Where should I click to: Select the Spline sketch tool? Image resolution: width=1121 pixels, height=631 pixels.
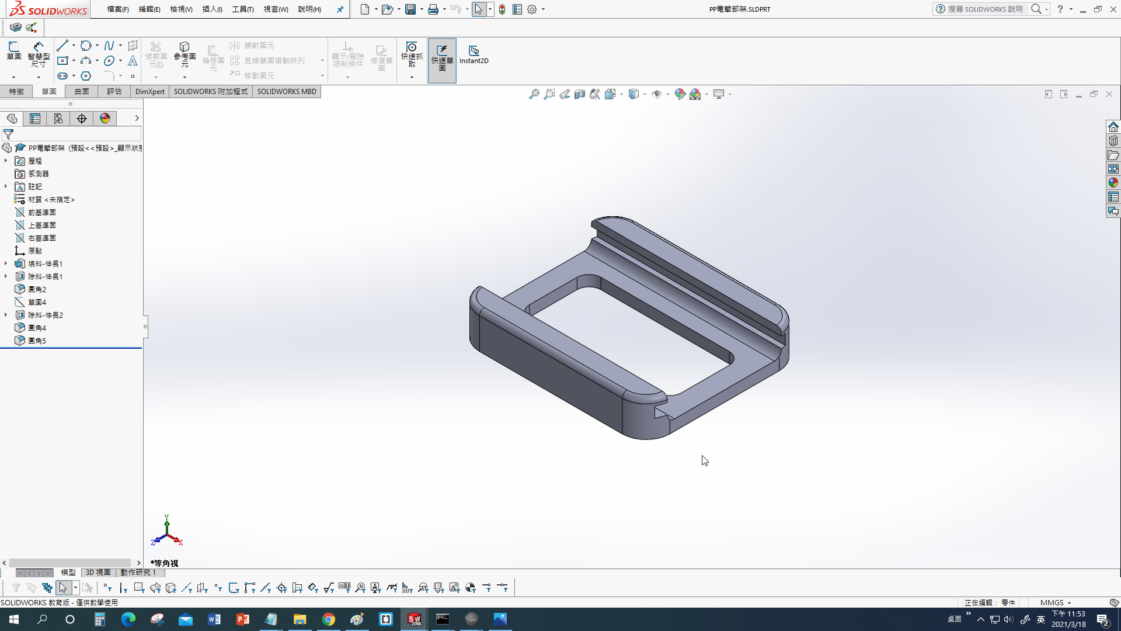pos(109,46)
